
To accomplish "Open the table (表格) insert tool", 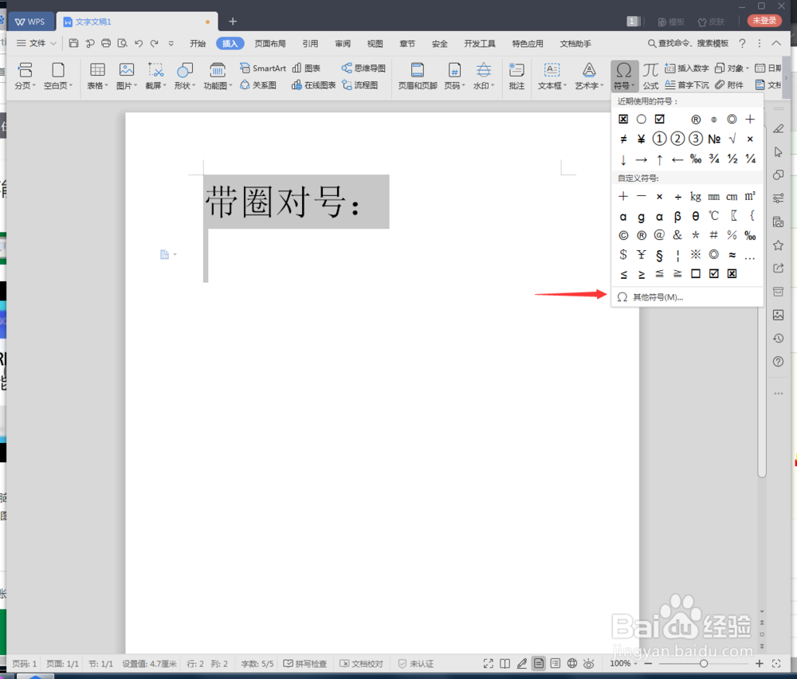I will tap(97, 76).
